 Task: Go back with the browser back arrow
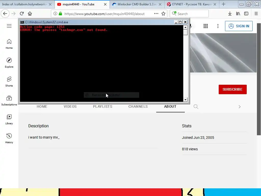(5, 14)
